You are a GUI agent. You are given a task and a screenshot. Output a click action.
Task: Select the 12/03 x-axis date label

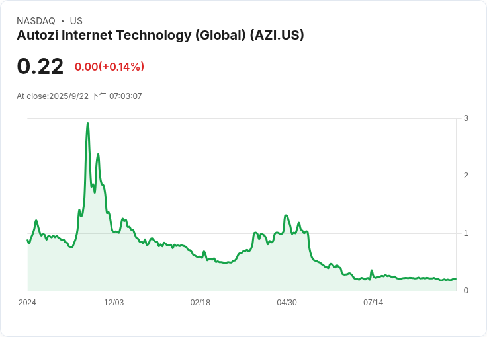point(114,302)
